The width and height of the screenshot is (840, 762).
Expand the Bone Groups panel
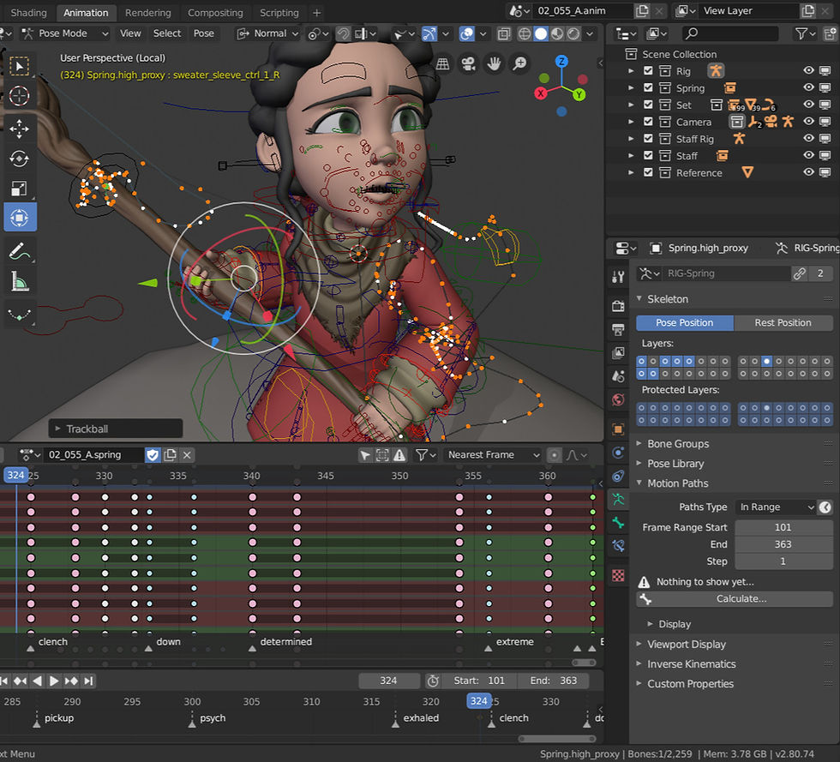click(678, 444)
